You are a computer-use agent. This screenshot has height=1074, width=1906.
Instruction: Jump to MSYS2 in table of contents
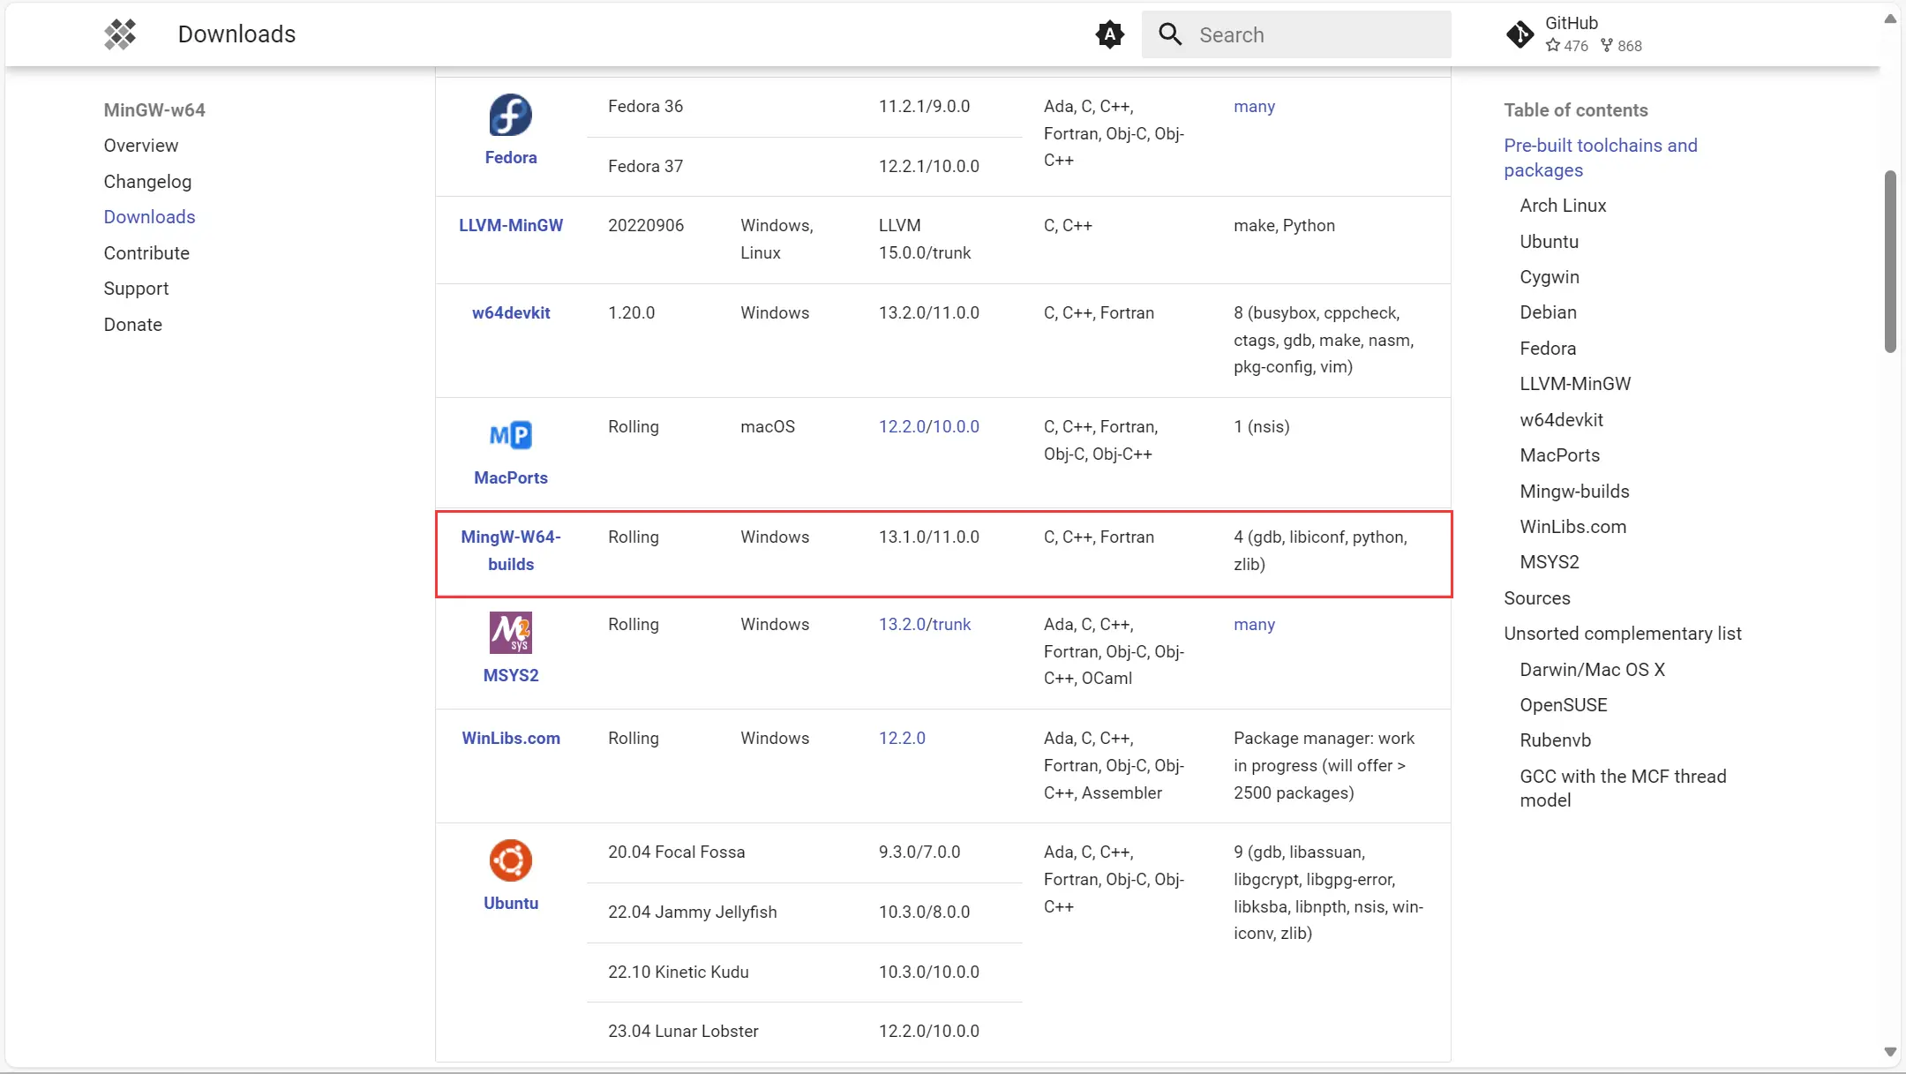[x=1550, y=562]
